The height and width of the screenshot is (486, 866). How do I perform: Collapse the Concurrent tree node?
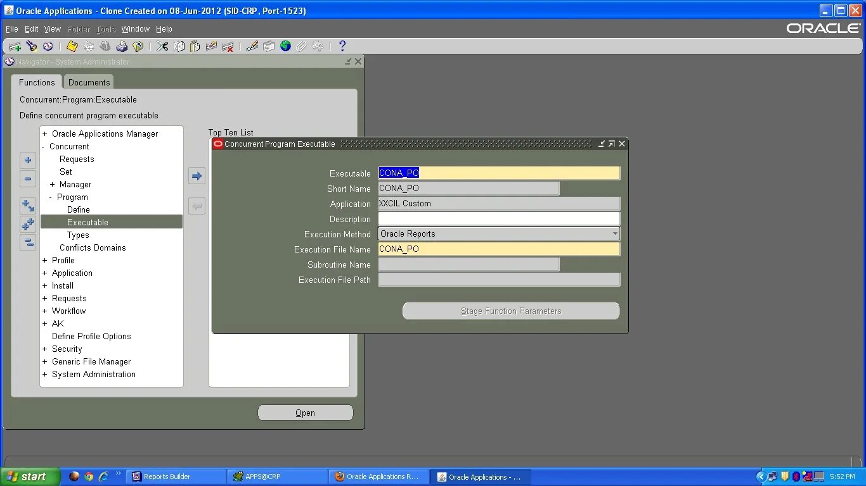pyautogui.click(x=43, y=146)
